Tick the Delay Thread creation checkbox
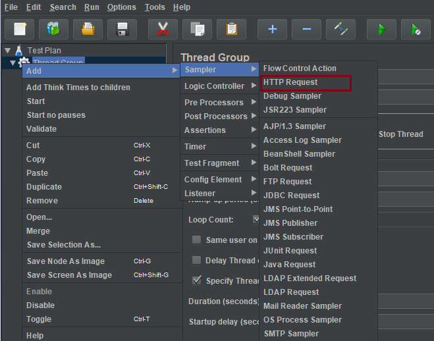 (196, 260)
